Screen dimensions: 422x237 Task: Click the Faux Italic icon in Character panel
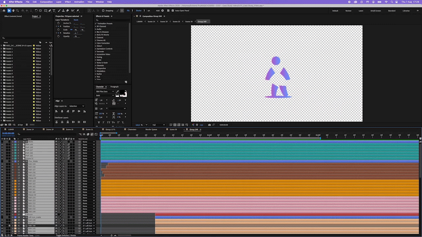click(x=104, y=122)
